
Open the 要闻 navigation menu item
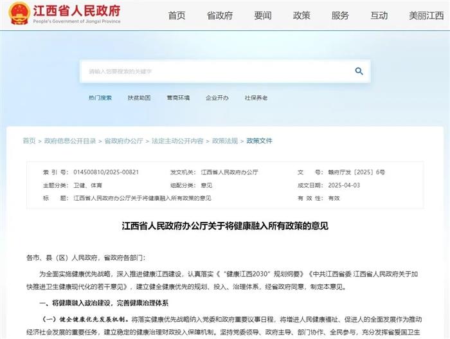click(x=263, y=15)
